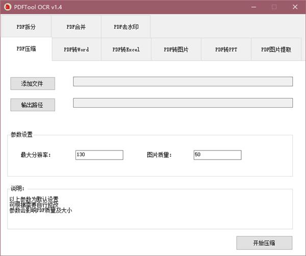Open the PDF转Excel tab
The height and width of the screenshot is (256, 306).
point(126,49)
